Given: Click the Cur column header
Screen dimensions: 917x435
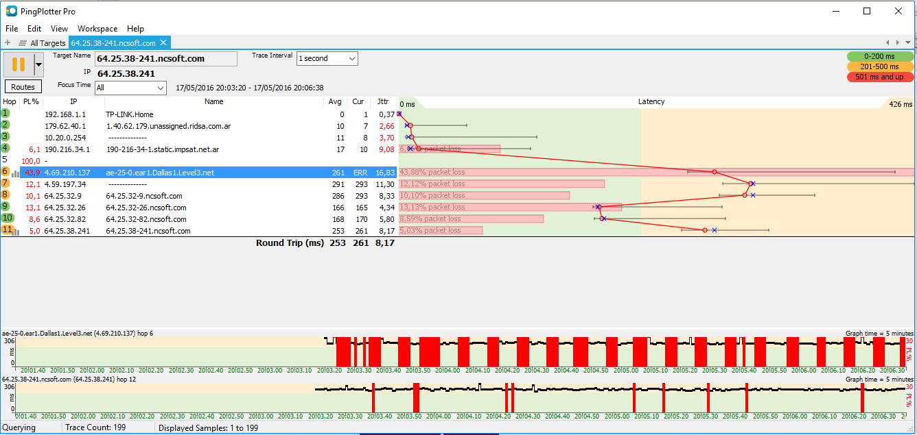Looking at the screenshot, I should pos(358,102).
